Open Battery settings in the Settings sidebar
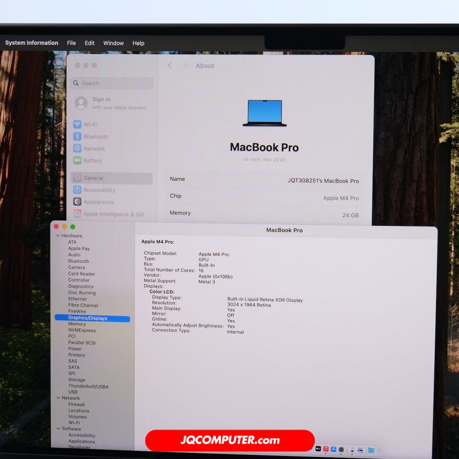 pyautogui.click(x=88, y=161)
